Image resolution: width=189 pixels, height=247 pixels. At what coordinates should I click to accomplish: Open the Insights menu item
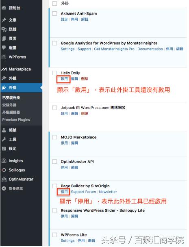click(15, 161)
